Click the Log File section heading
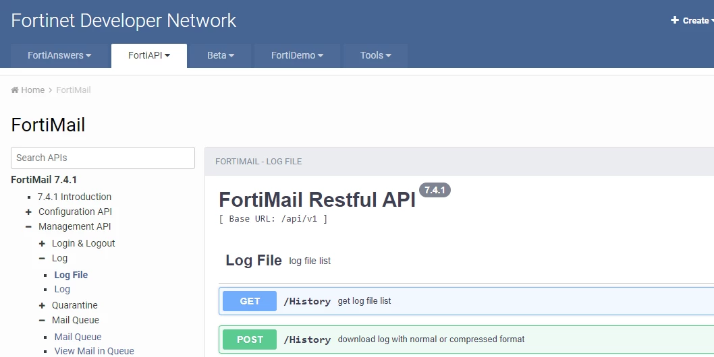This screenshot has height=357, width=714. pyautogui.click(x=254, y=260)
